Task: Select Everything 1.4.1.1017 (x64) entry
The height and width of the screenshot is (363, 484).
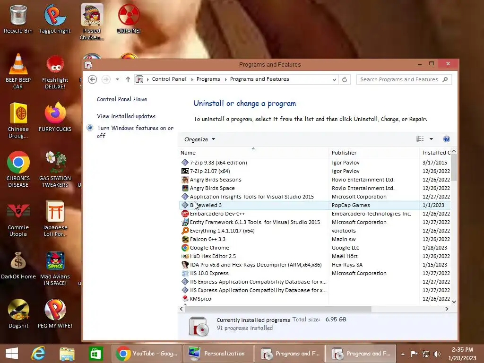Action: click(315, 231)
